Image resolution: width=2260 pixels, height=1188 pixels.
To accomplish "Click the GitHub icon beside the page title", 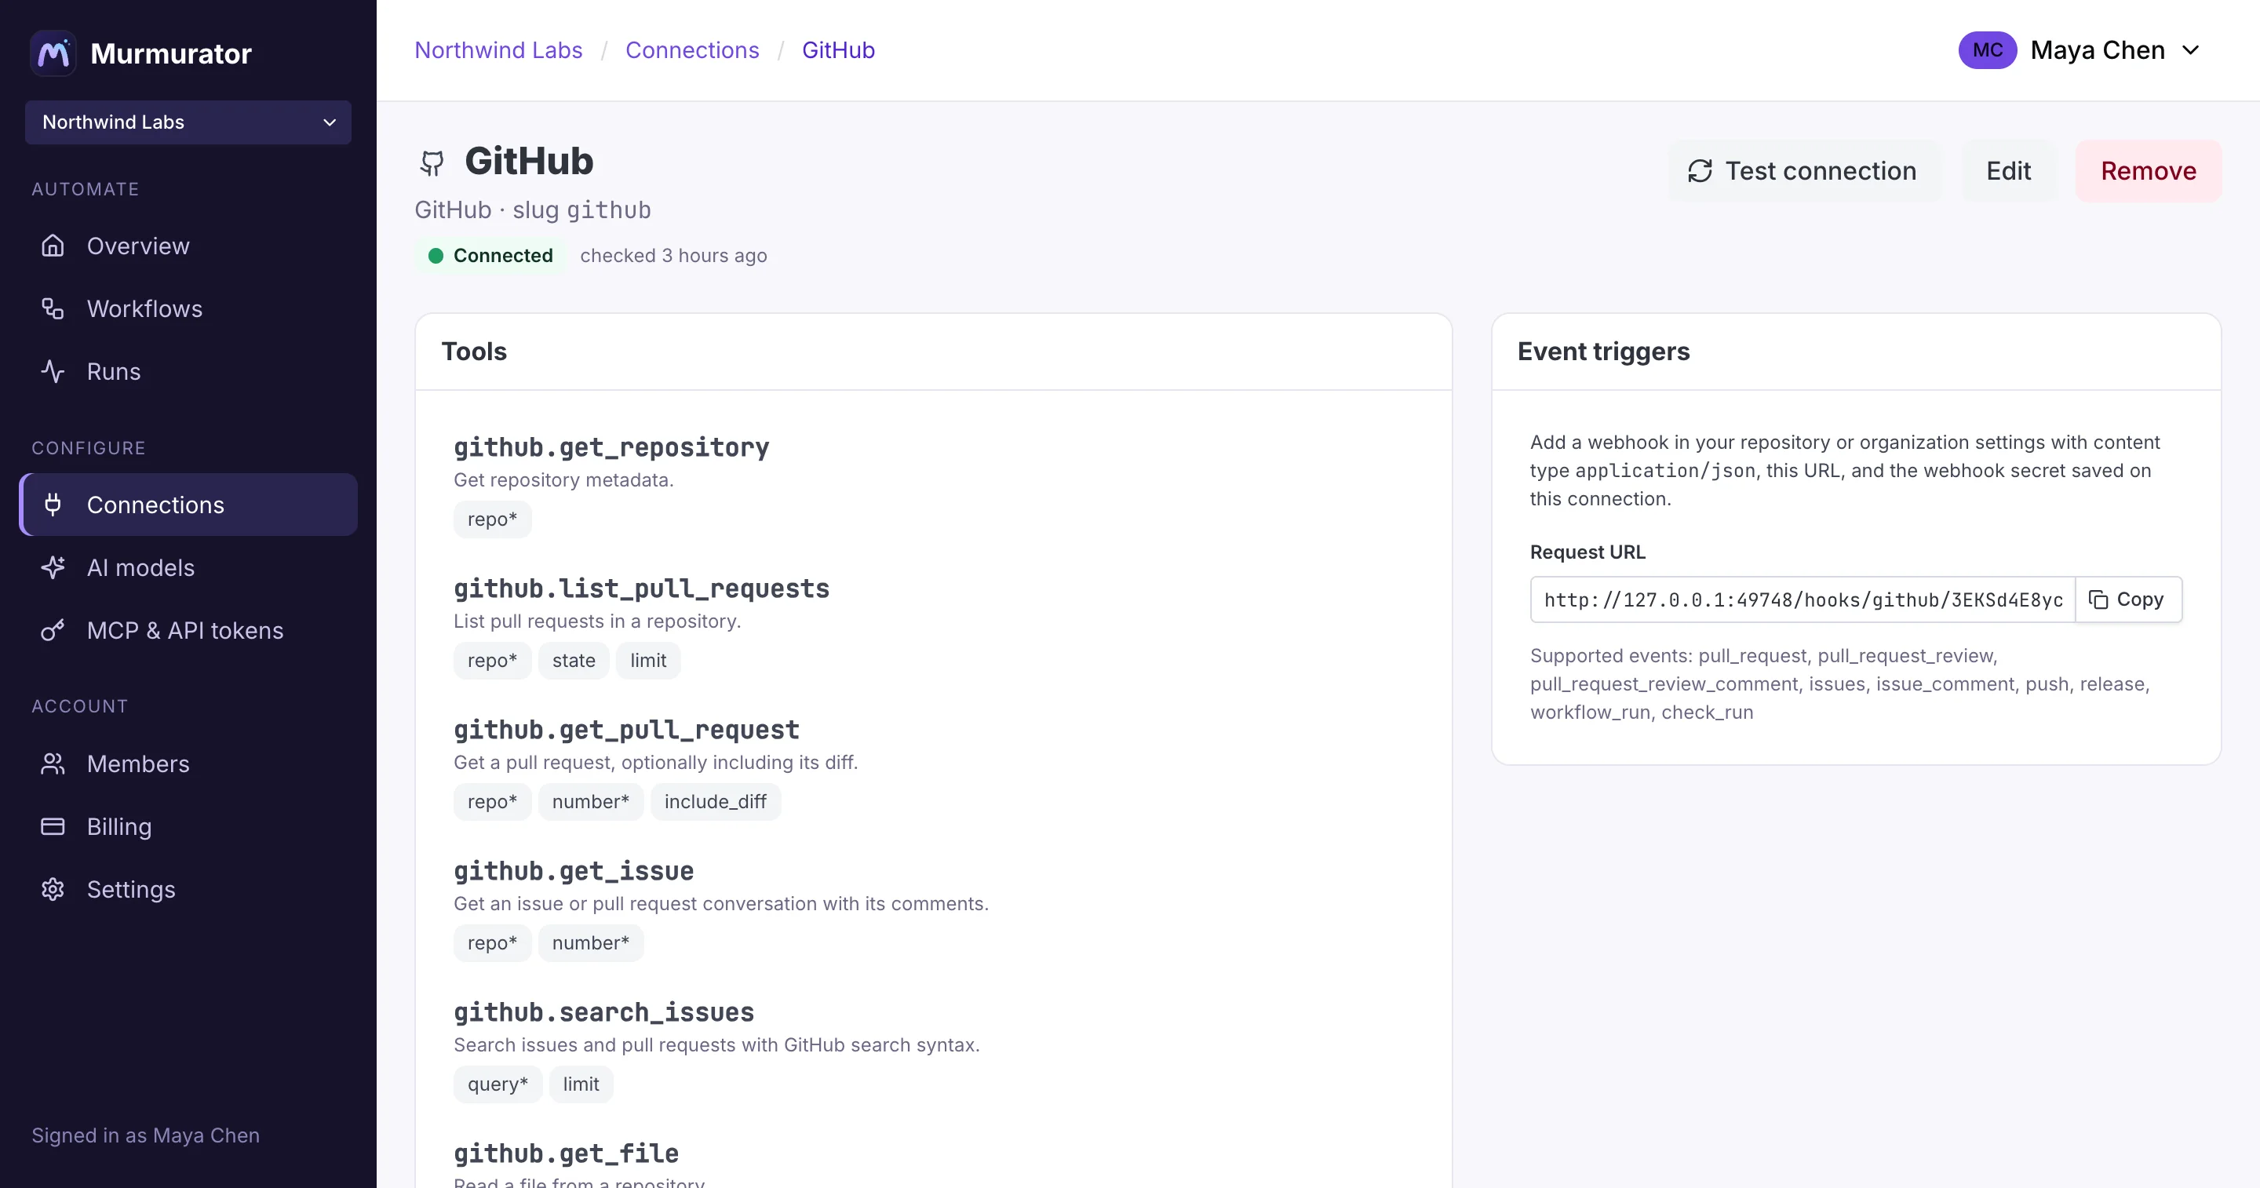I will click(x=432, y=163).
